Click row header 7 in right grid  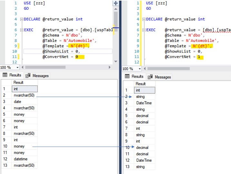129,129
